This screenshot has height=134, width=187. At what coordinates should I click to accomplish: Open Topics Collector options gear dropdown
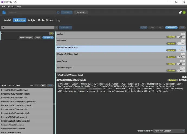(x=50, y=85)
